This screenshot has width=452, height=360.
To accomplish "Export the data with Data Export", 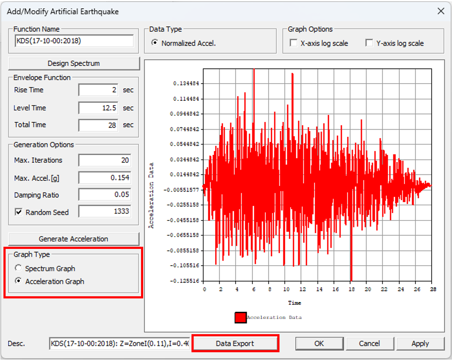I will 235,343.
